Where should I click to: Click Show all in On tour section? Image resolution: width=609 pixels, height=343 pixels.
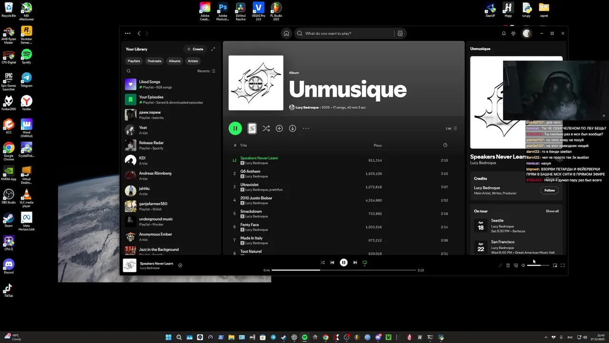pyautogui.click(x=552, y=211)
